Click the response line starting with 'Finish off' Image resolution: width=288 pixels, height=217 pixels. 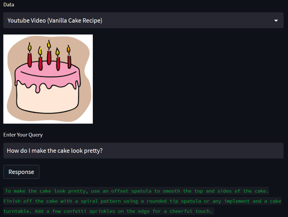pyautogui.click(x=142, y=201)
